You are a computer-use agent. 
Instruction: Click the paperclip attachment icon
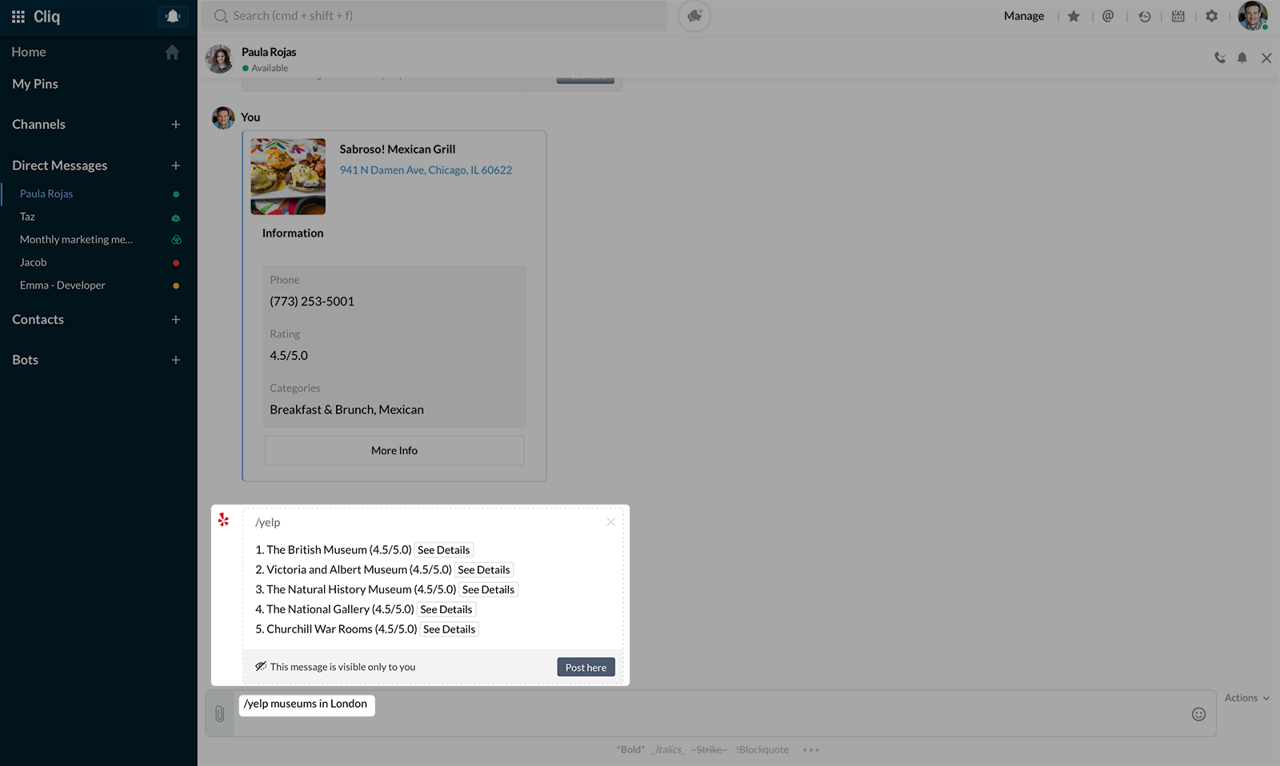219,714
